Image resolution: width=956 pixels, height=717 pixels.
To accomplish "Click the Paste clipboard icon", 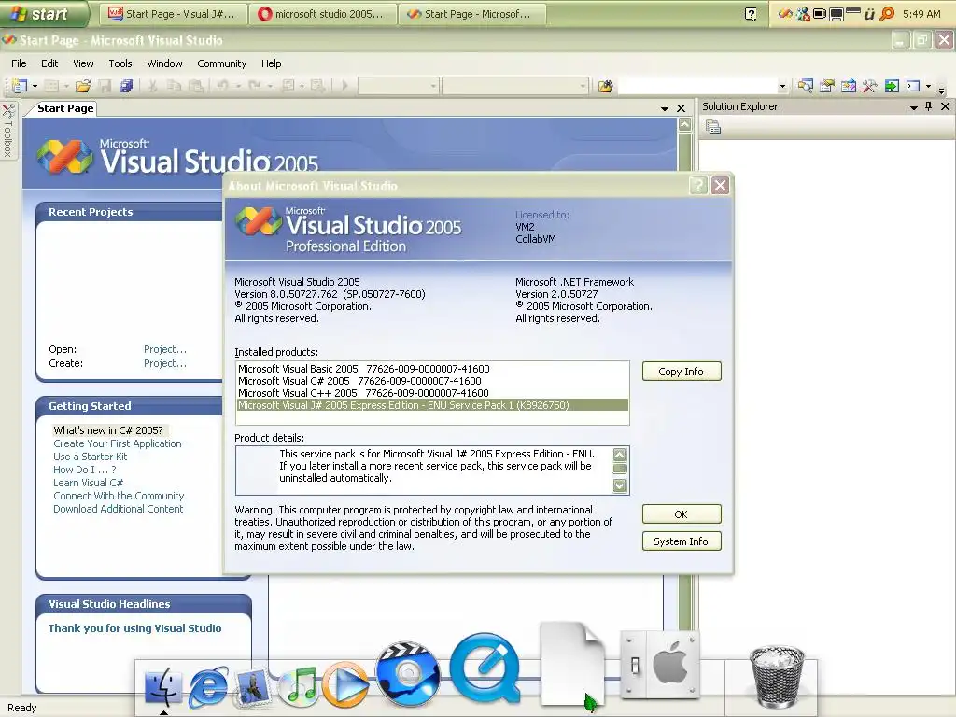I will pyautogui.click(x=195, y=86).
